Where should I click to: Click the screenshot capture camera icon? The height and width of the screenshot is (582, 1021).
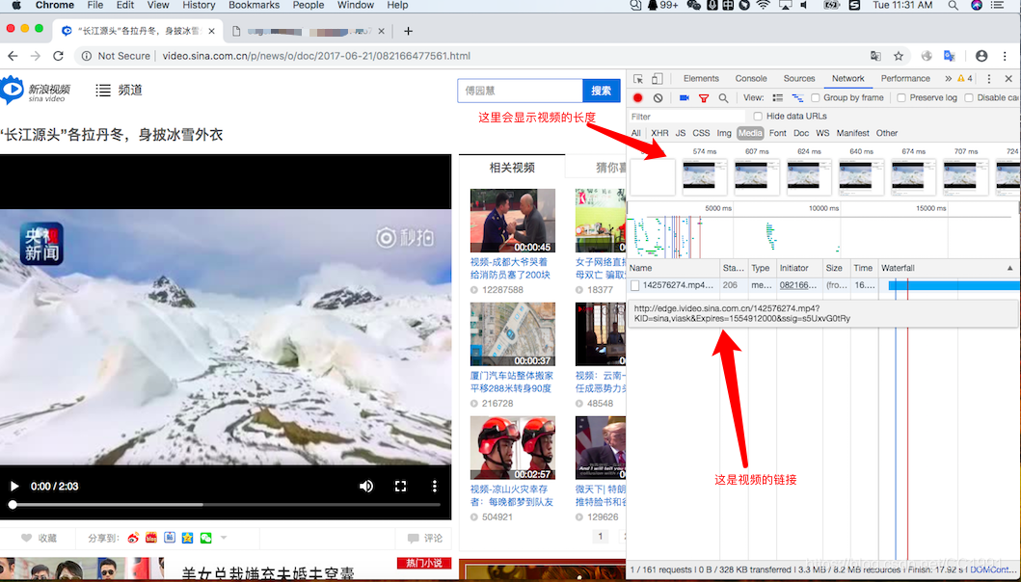(x=684, y=96)
